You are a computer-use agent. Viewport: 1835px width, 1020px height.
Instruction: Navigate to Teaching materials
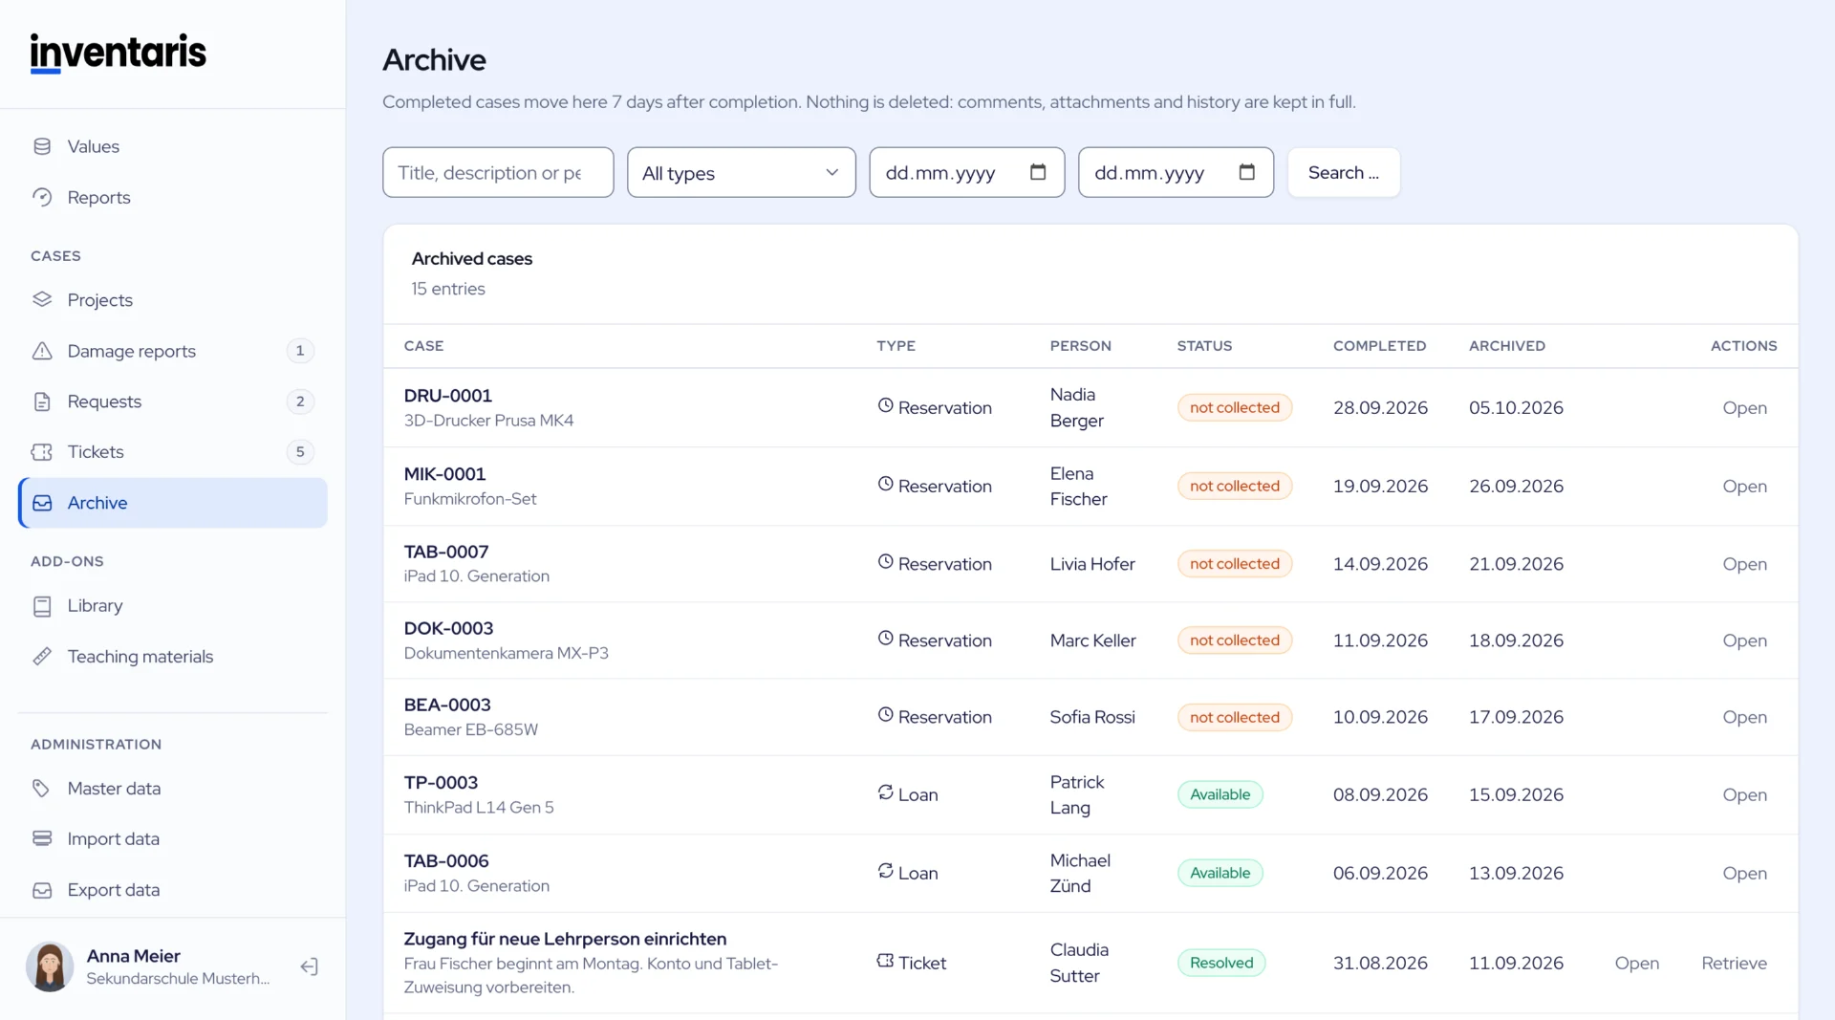click(x=140, y=657)
